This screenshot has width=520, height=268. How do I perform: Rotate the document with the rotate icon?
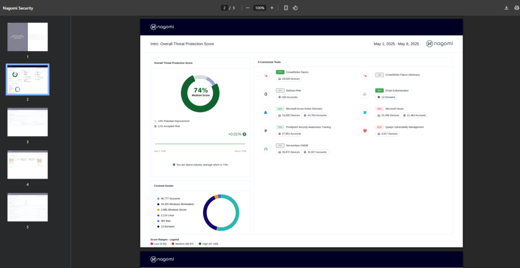[295, 8]
